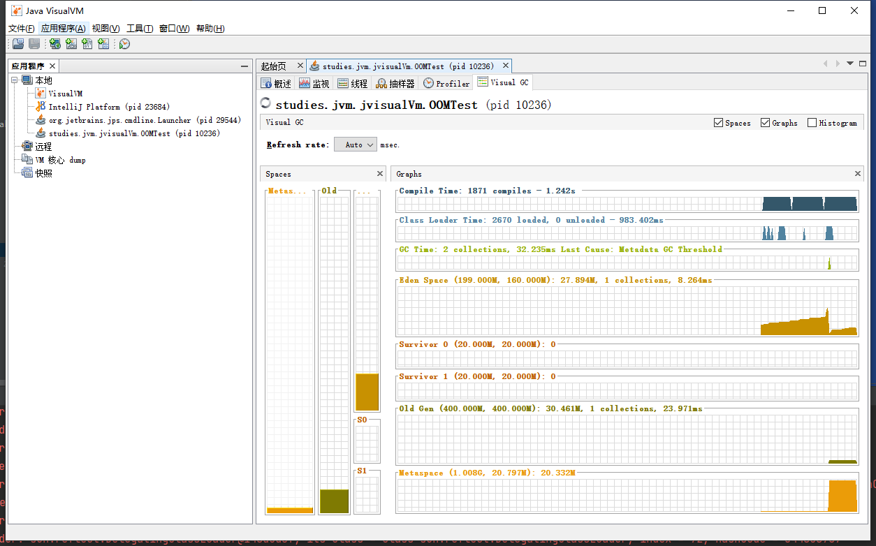Click the Eden Space graph
Screen dimensions: 876x546
pyautogui.click(x=627, y=310)
